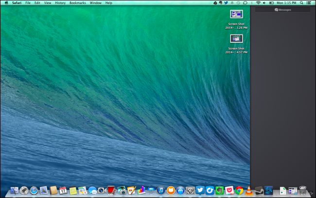
Task: Open Finder from the Dock
Action: (14, 190)
